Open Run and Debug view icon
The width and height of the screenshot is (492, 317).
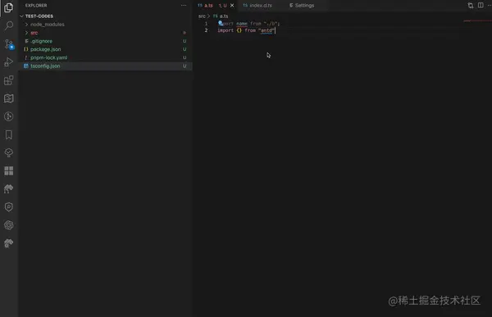click(x=9, y=62)
